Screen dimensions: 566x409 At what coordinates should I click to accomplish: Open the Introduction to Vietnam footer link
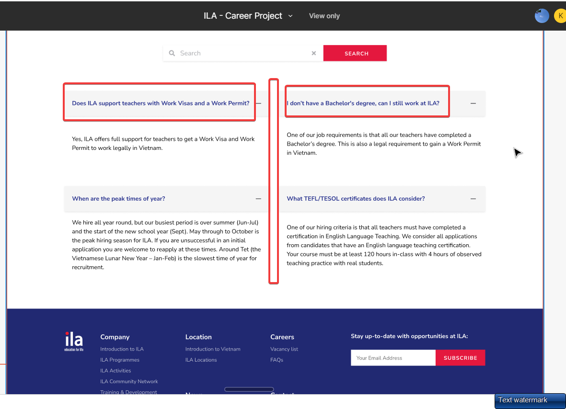click(x=213, y=349)
